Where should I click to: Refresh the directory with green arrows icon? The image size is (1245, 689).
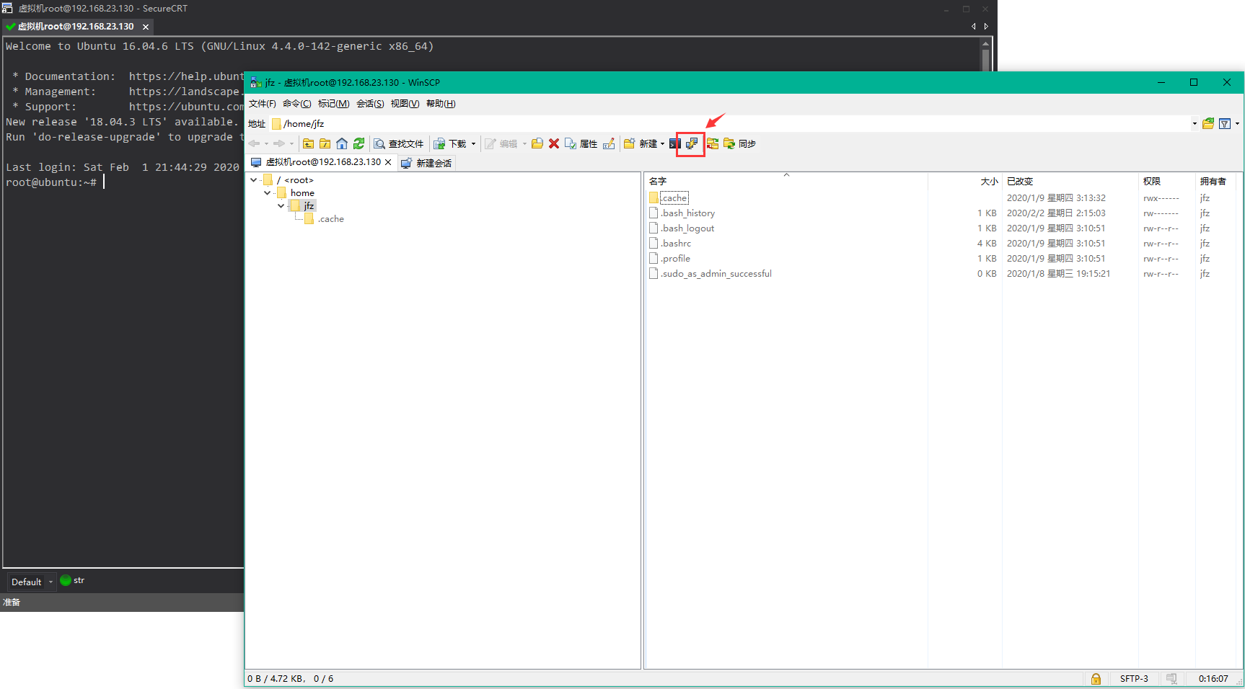[358, 143]
